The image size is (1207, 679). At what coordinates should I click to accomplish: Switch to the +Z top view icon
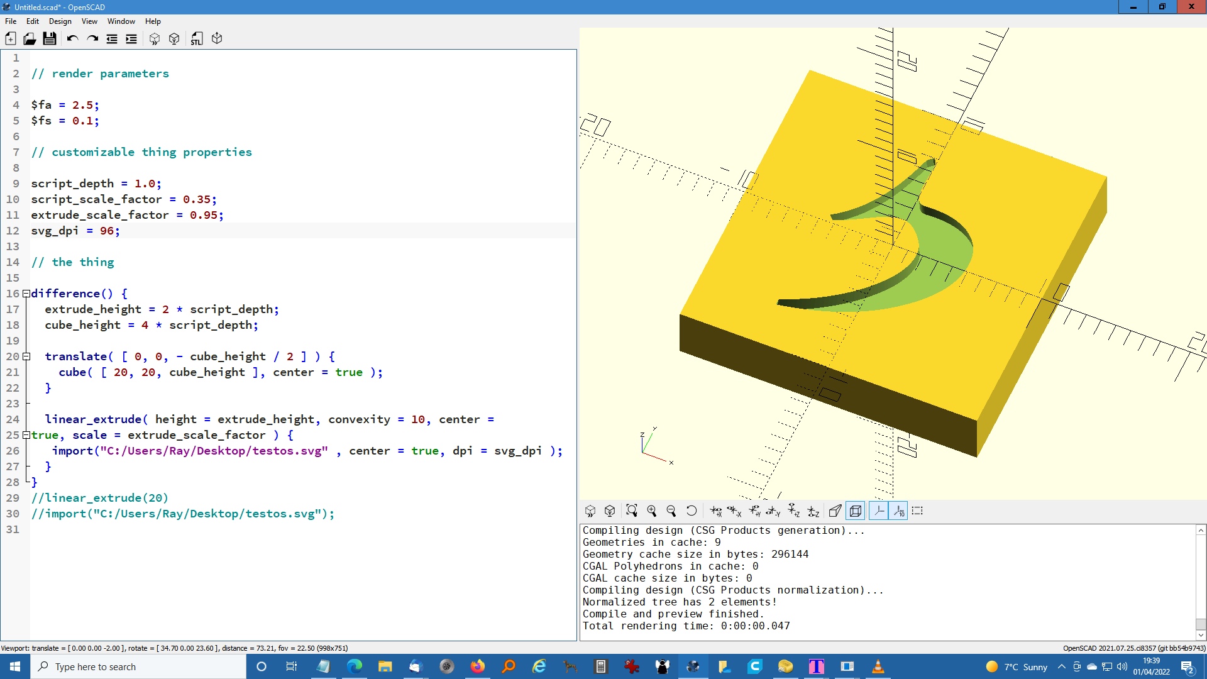[x=794, y=511]
